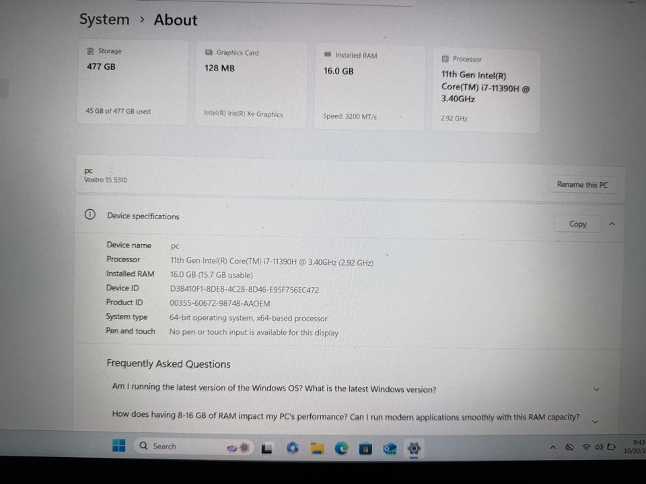Open Outlook from the taskbar
The width and height of the screenshot is (646, 484).
pos(390,448)
